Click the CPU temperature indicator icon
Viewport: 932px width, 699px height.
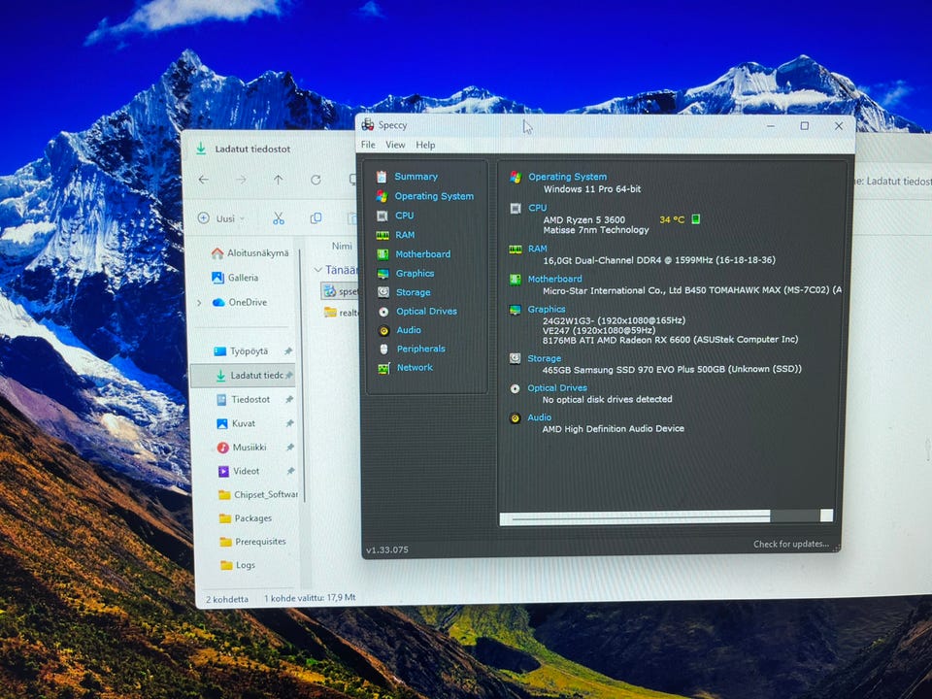(695, 219)
